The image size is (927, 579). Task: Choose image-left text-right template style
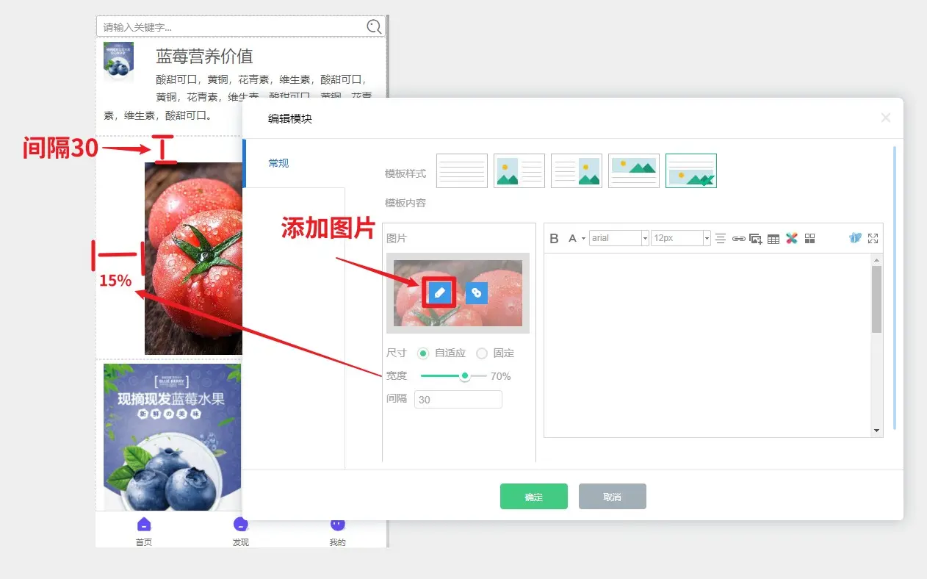coord(519,170)
